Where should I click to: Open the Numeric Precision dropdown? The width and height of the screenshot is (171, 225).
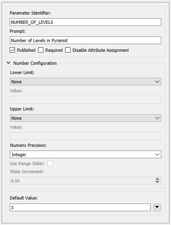(x=85, y=155)
